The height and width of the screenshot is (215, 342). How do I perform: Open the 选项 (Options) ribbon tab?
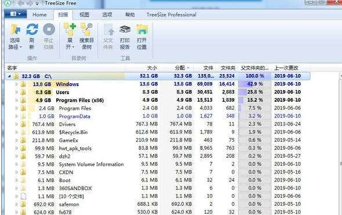pos(107,15)
